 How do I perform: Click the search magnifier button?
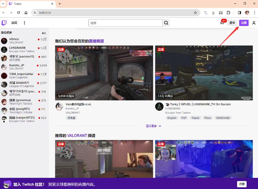166,23
